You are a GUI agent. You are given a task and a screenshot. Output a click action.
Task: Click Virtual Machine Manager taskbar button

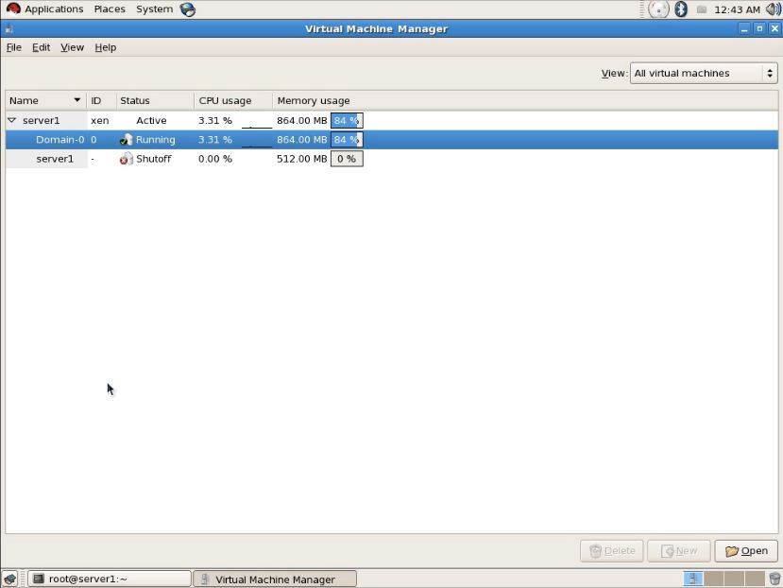[x=275, y=579]
